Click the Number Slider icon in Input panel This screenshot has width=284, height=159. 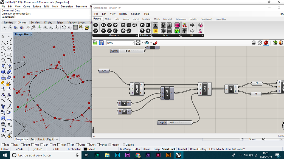[x=156, y=25]
